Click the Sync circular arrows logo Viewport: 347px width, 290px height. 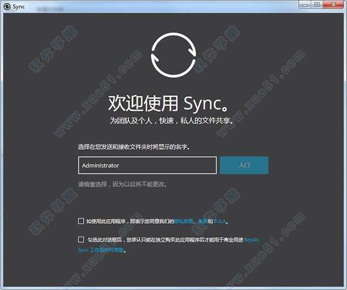pyautogui.click(x=173, y=55)
